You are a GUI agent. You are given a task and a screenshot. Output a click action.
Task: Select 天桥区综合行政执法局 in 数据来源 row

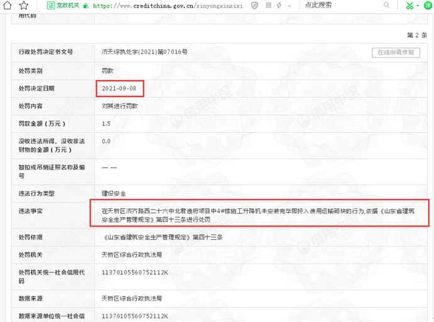tap(132, 299)
